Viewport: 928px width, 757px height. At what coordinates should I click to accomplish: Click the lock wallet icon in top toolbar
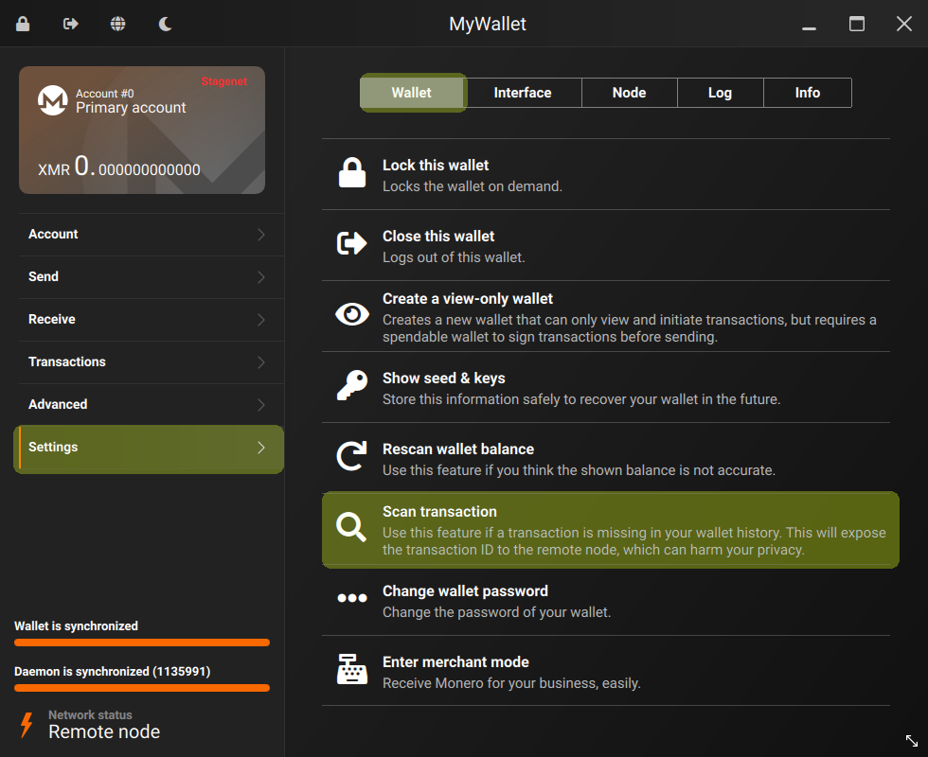[x=23, y=23]
